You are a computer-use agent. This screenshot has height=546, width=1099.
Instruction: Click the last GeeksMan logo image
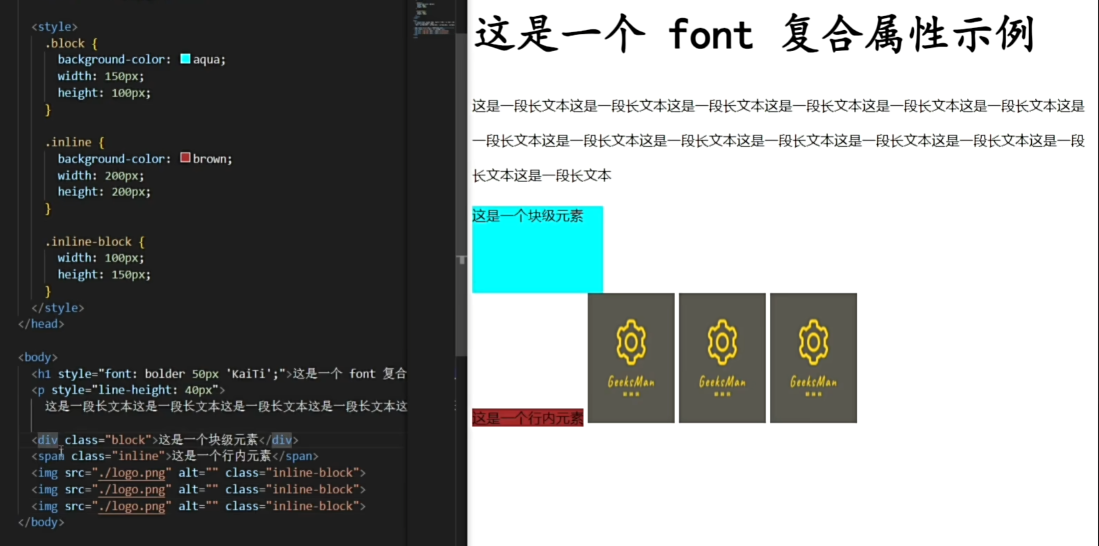point(814,358)
